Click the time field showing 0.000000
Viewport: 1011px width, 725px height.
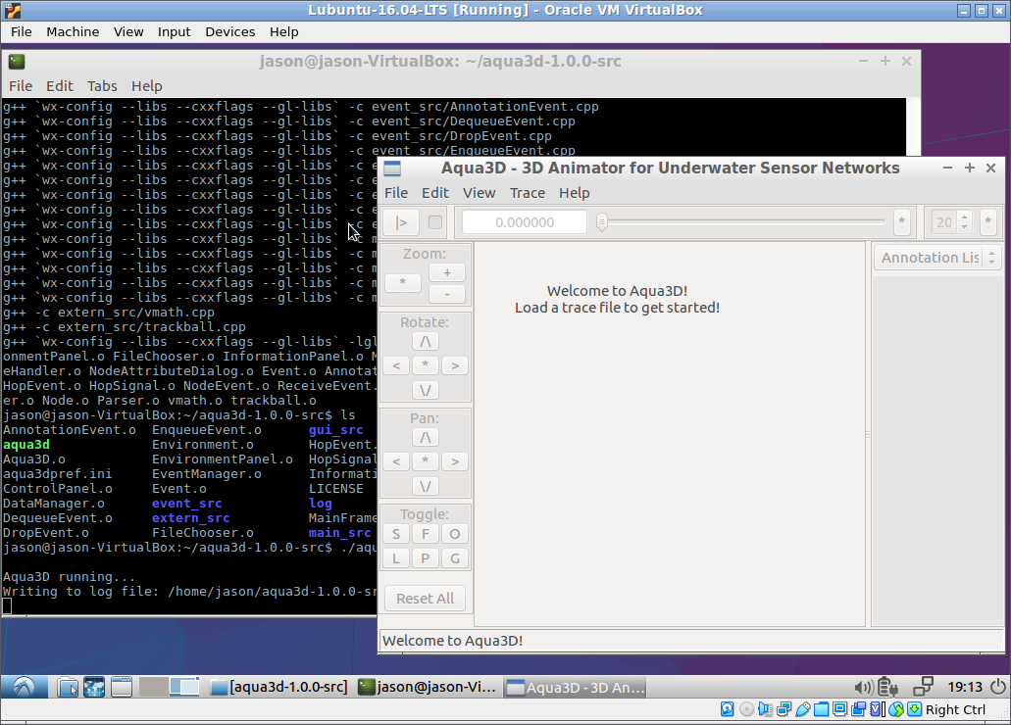tap(525, 222)
